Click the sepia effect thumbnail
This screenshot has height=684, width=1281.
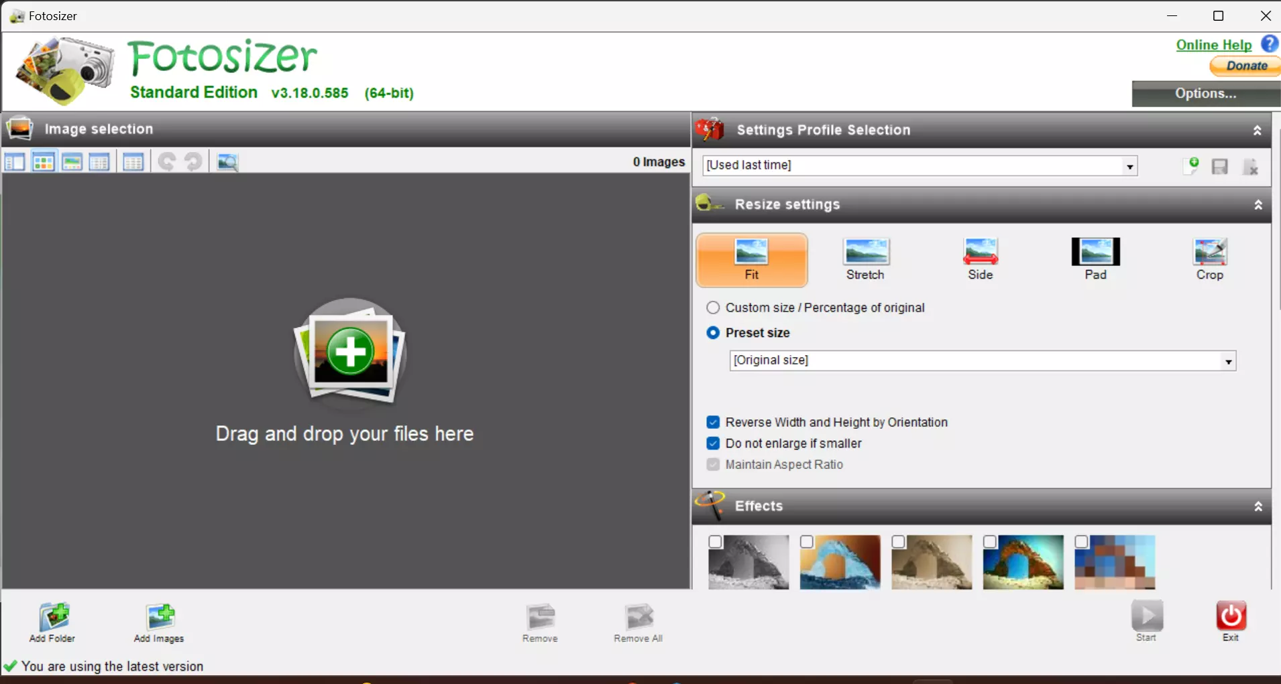pos(932,562)
